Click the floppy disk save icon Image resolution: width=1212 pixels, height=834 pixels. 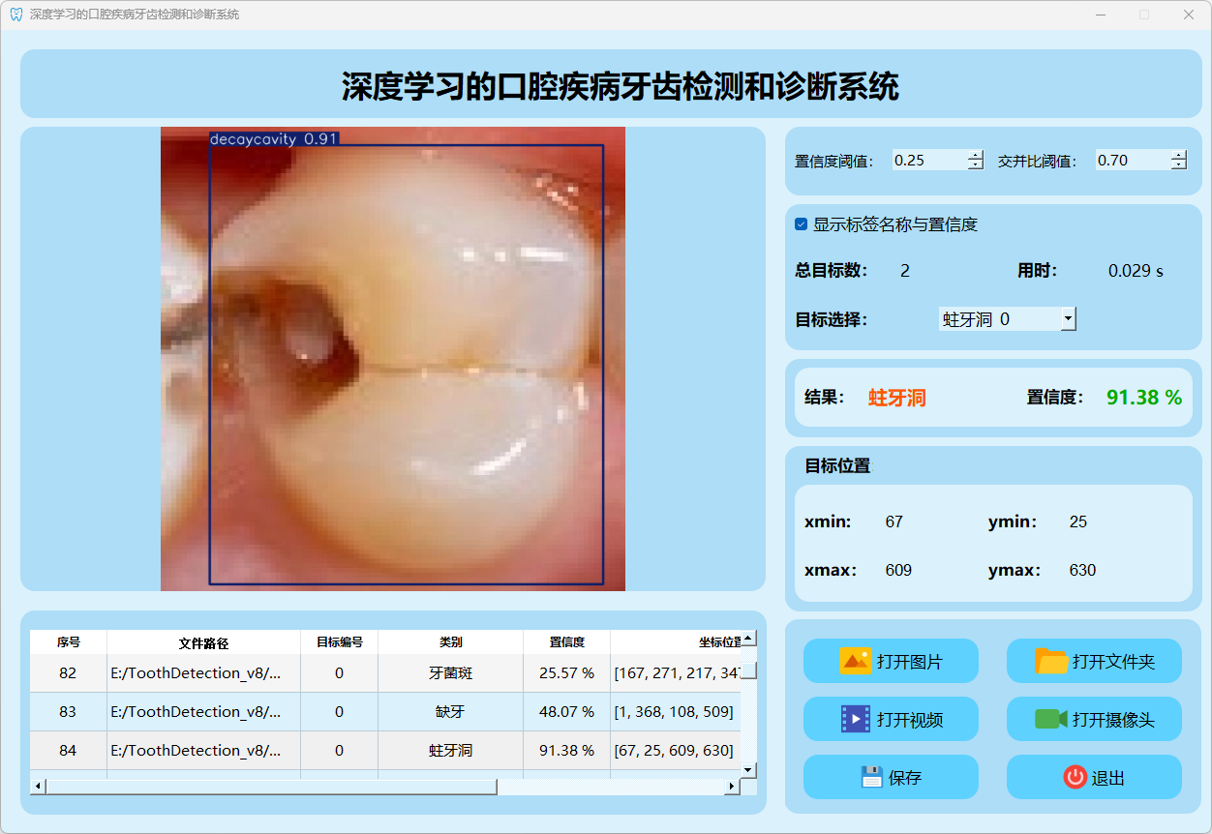pyautogui.click(x=871, y=777)
